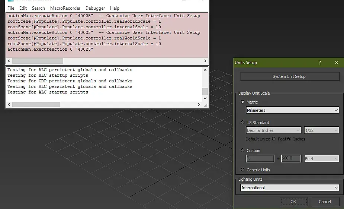Open the Debugger menu
344x209 pixels.
pos(95,8)
